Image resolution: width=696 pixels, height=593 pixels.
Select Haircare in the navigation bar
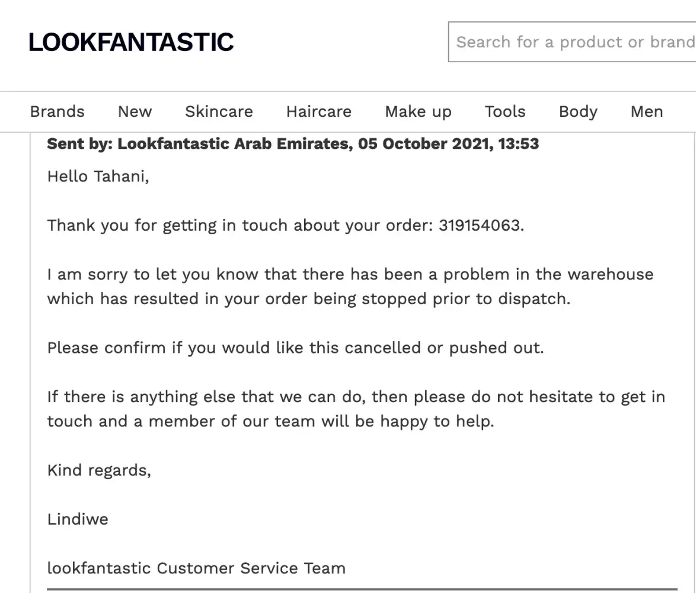pyautogui.click(x=318, y=111)
